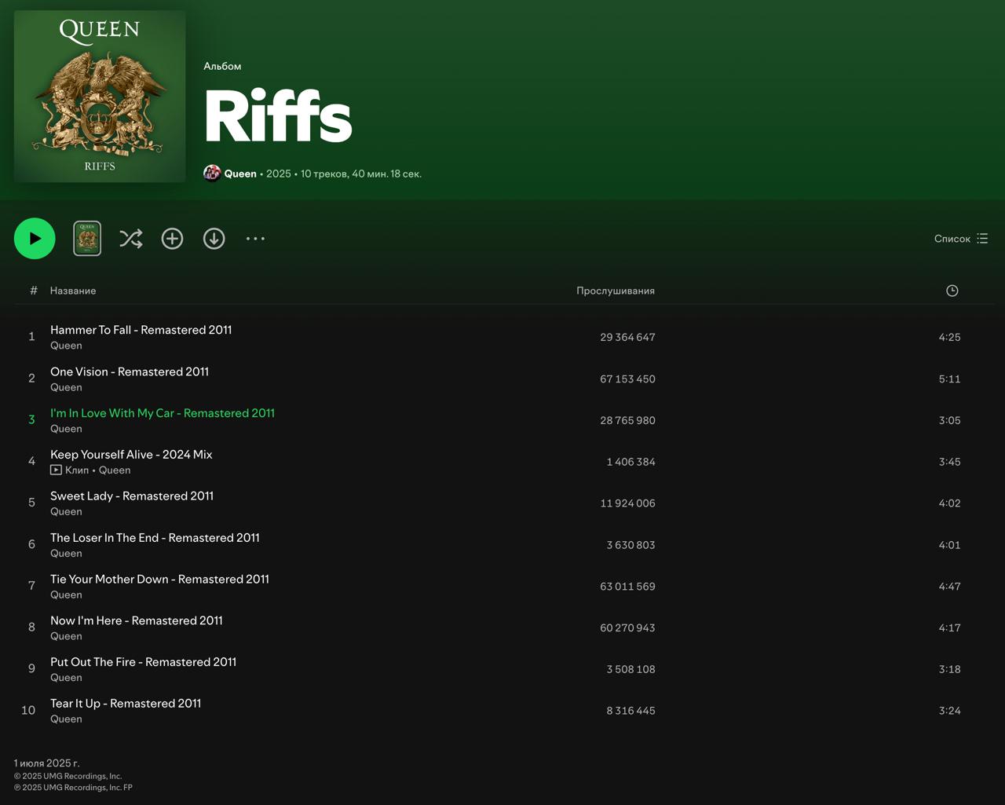This screenshot has width=1005, height=805.
Task: Click play count 67 153 450
Action: (627, 379)
